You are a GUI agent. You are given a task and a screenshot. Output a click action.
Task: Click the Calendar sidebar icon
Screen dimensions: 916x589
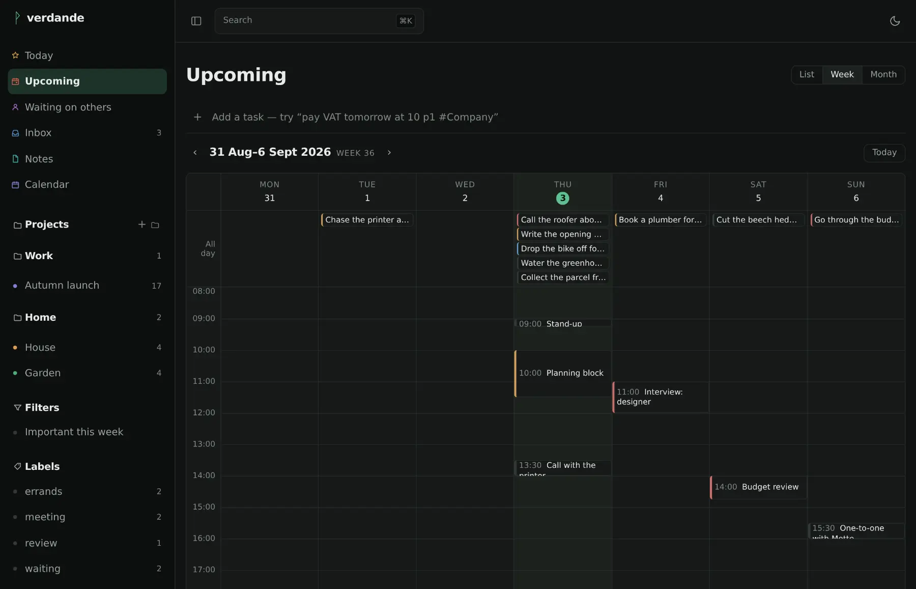click(x=15, y=185)
